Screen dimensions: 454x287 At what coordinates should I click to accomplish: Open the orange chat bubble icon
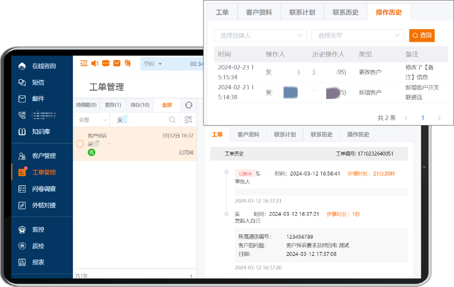[106, 63]
